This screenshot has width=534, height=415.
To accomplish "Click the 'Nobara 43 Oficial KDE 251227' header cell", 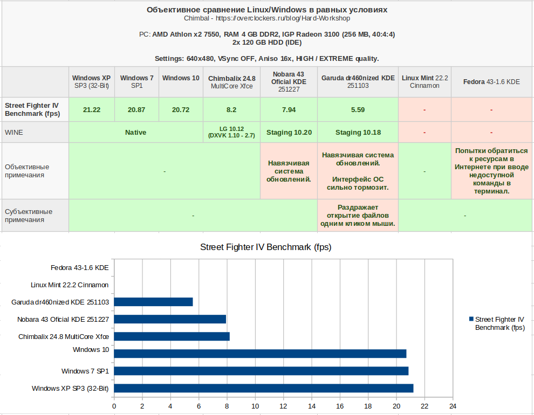I will click(x=289, y=82).
